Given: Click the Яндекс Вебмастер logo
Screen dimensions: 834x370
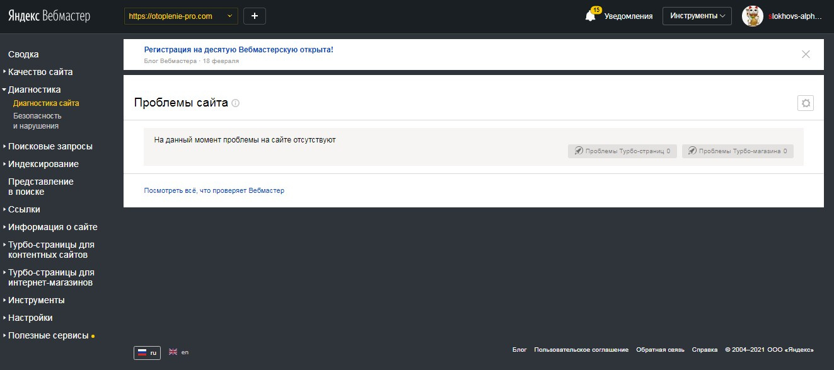Looking at the screenshot, I should [49, 16].
